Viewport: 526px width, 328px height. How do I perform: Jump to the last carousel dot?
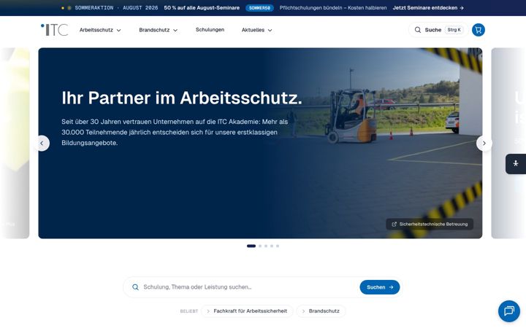pos(278,246)
